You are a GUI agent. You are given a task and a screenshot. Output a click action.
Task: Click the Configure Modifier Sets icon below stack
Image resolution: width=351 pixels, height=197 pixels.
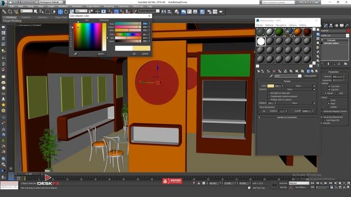tap(346, 64)
